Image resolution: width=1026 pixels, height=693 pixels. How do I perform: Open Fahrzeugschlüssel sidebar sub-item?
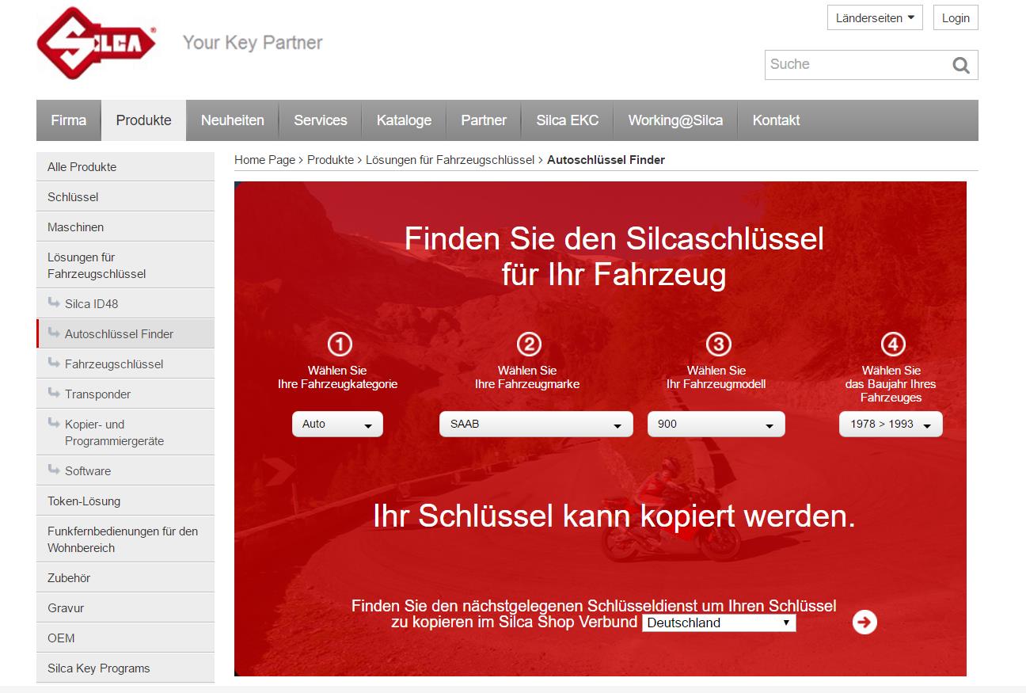[x=125, y=364]
